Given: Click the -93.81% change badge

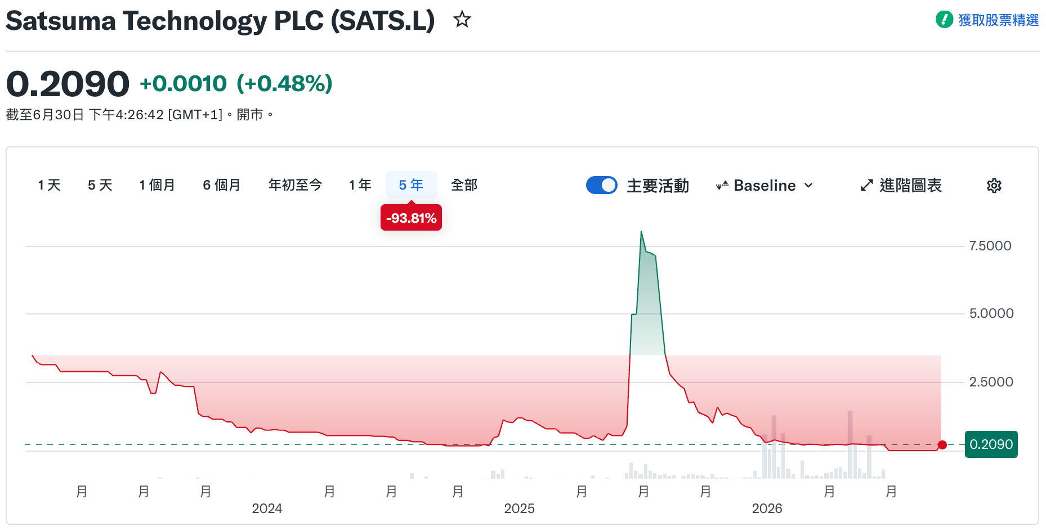Looking at the screenshot, I should (411, 218).
